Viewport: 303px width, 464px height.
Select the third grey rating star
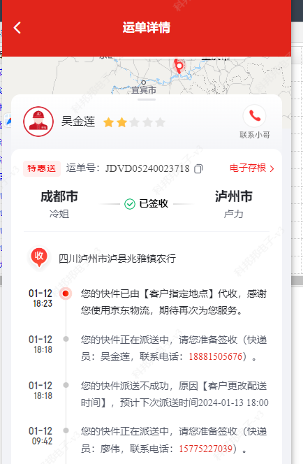135,122
